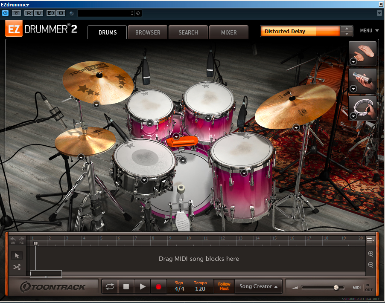Hit the orange jam block
The image size is (385, 303).
tap(182, 141)
